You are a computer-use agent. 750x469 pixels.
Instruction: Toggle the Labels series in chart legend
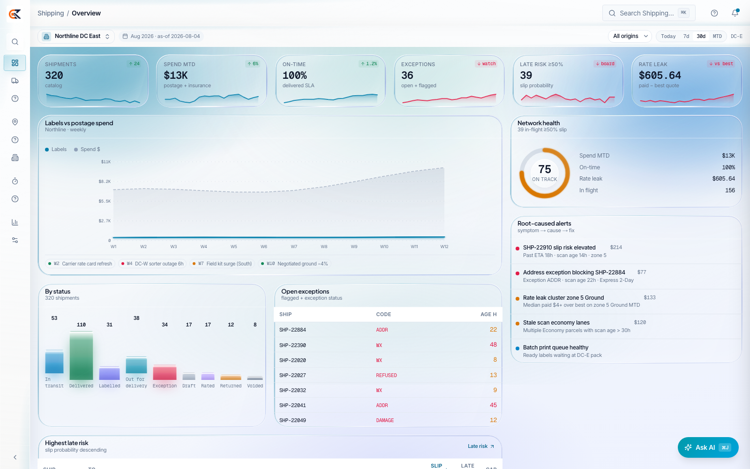coord(56,150)
